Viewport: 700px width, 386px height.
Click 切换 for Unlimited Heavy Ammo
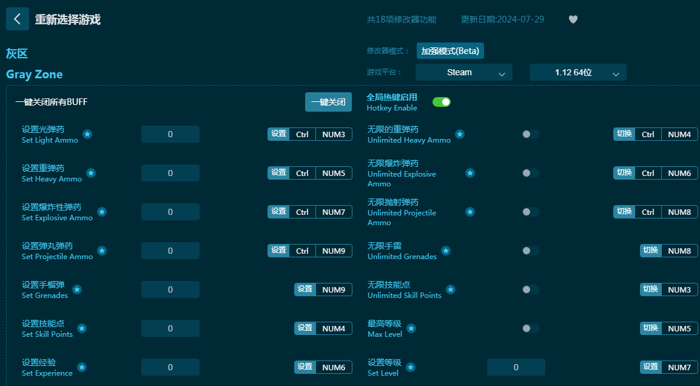click(x=624, y=134)
